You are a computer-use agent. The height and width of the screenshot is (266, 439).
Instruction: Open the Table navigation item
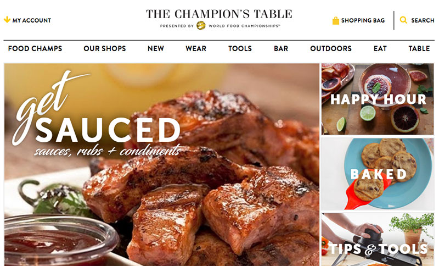[x=419, y=48]
